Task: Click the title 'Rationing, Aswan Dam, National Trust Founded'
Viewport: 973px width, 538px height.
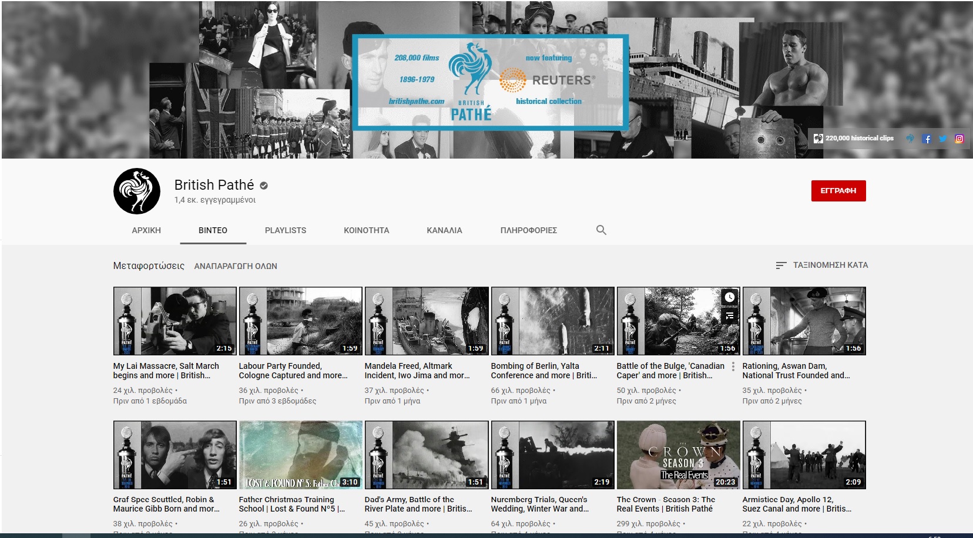Action: pyautogui.click(x=796, y=371)
